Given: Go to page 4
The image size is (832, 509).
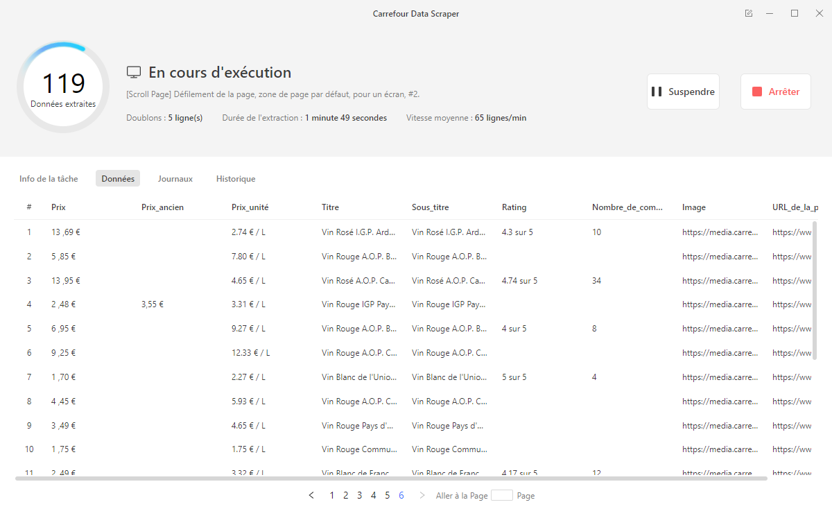Looking at the screenshot, I should [x=374, y=495].
